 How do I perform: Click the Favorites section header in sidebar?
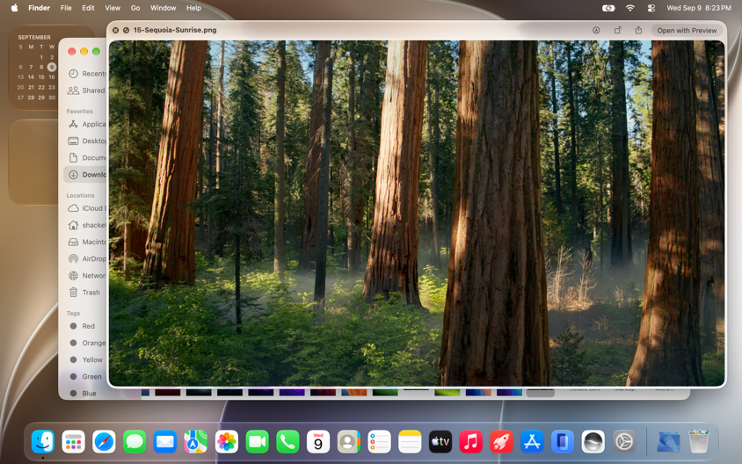[79, 111]
